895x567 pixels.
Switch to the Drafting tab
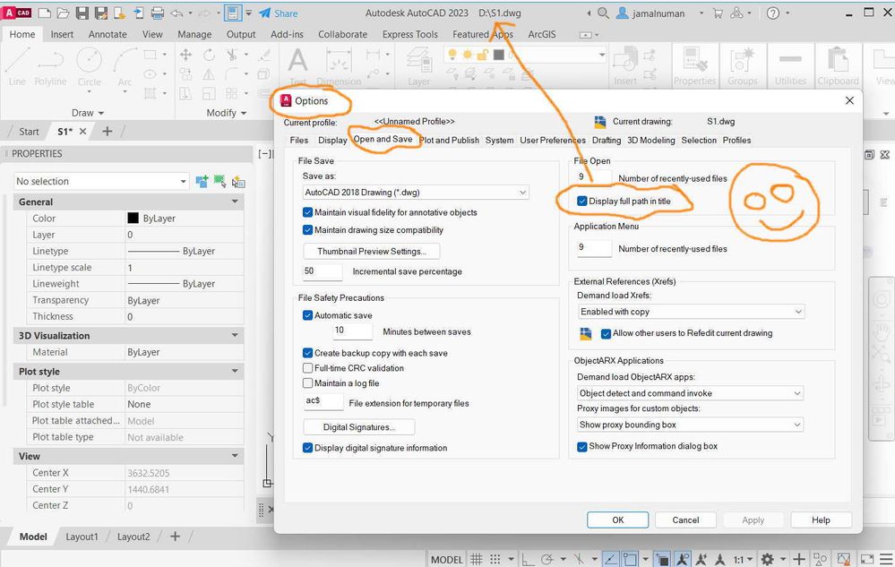pos(607,141)
